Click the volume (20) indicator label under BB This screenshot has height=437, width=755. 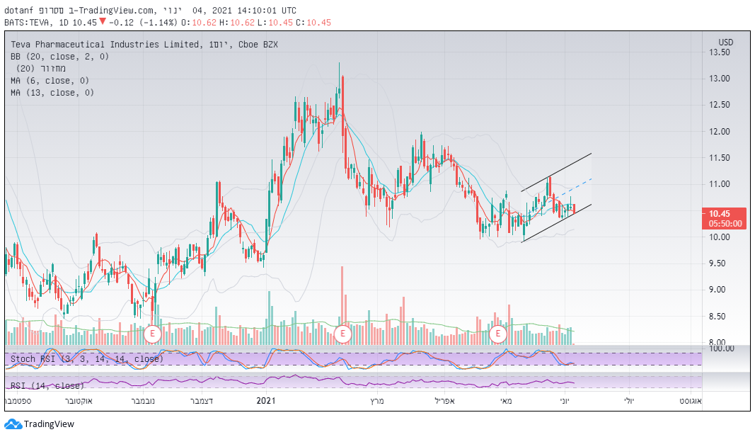(41, 69)
